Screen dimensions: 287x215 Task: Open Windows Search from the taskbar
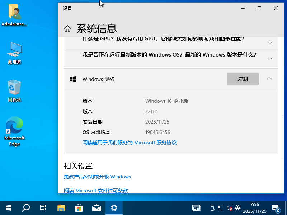[25, 208]
